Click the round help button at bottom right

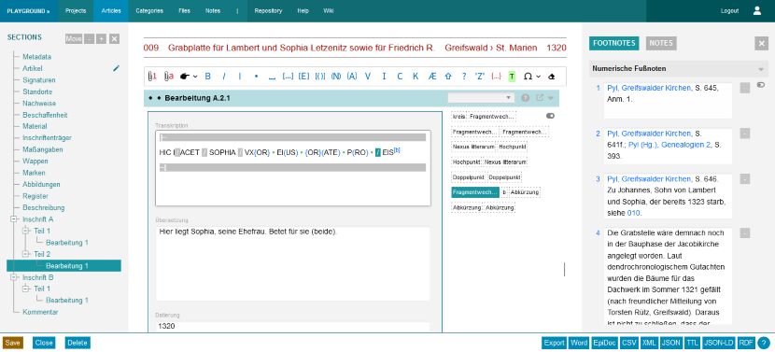click(764, 343)
